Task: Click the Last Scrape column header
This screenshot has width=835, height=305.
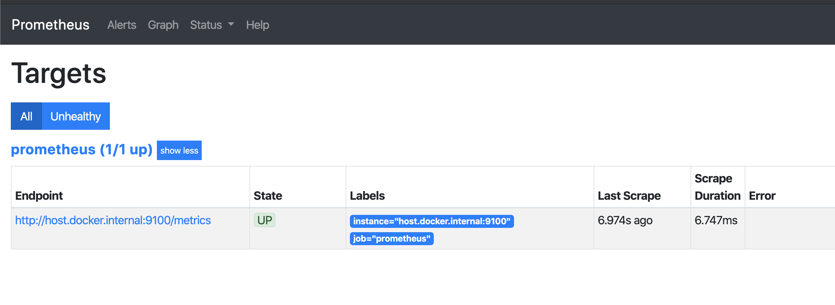Action: 629,195
